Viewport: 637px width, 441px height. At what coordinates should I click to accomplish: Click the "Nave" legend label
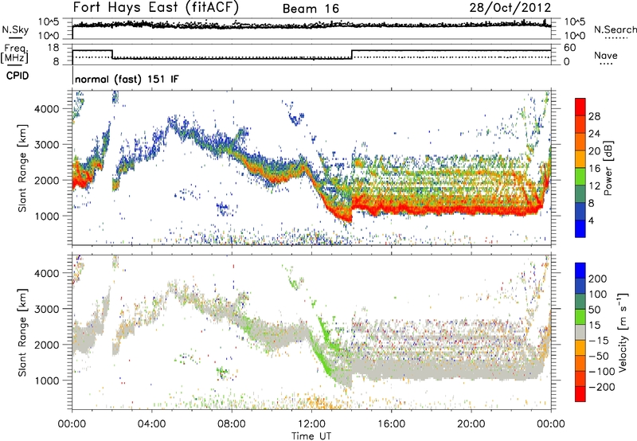(x=606, y=56)
